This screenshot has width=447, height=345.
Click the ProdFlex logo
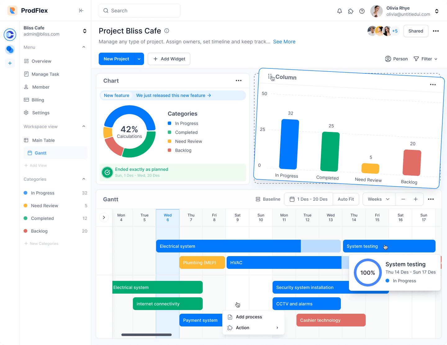[x=12, y=11]
